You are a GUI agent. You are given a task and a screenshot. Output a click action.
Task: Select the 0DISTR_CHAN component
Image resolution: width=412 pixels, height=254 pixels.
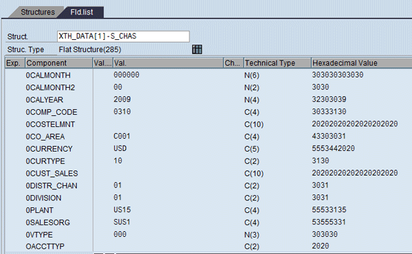[x=51, y=186]
